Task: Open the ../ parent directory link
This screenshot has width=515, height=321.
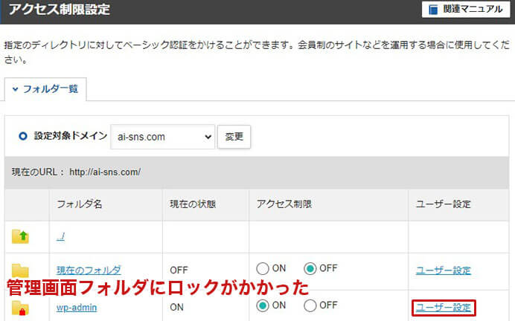Action: [x=60, y=236]
